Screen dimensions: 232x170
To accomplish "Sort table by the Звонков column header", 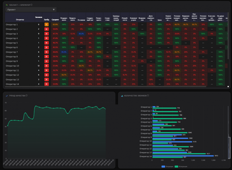I will tap(39, 17).
